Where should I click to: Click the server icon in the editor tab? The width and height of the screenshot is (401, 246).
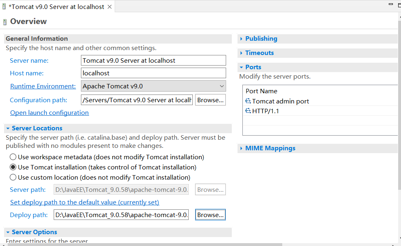tap(4, 7)
